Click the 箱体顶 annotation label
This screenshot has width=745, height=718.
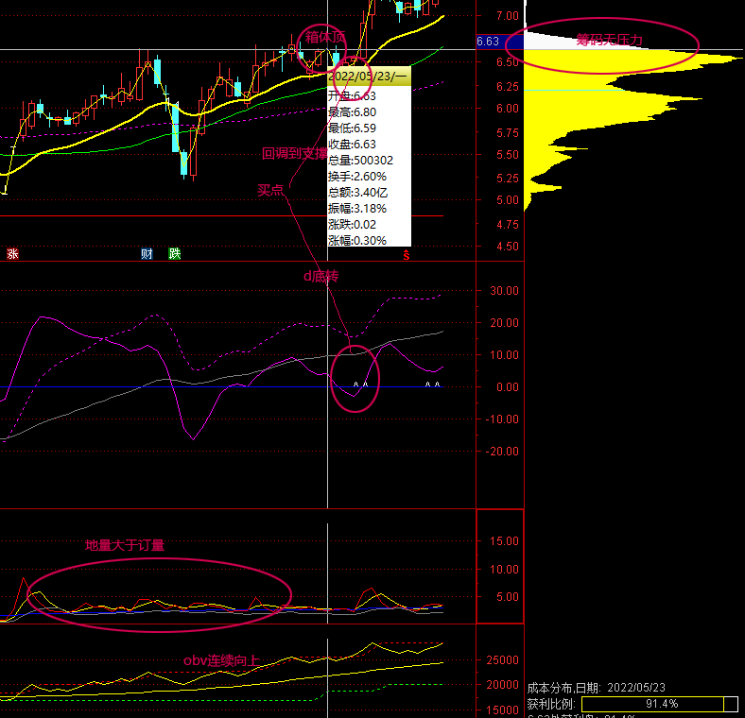pyautogui.click(x=323, y=37)
